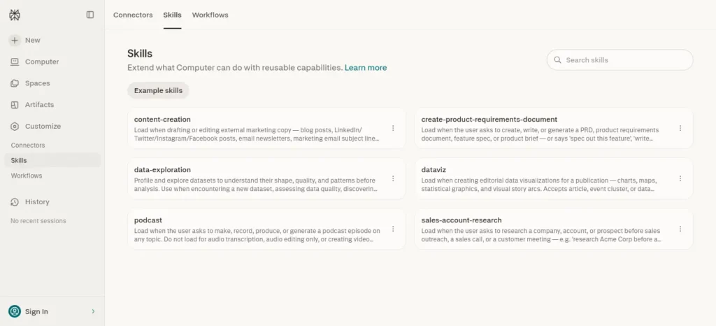
Task: Open the Spaces sidebar icon
Action: coord(15,83)
